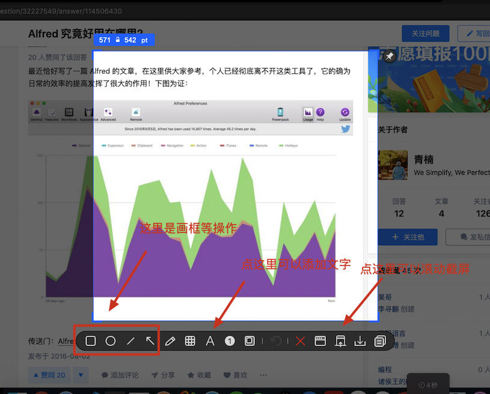The width and height of the screenshot is (490, 394).
Task: Edit the 571 width value
Action: (x=105, y=40)
